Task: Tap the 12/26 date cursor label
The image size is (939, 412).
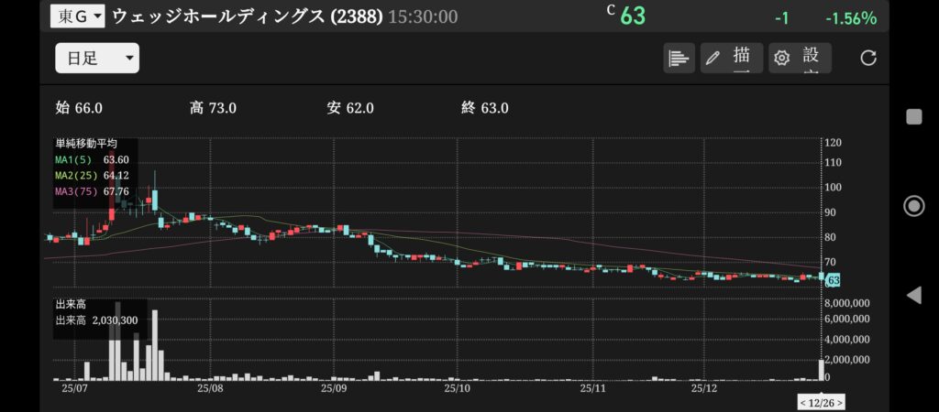Action: 821,403
